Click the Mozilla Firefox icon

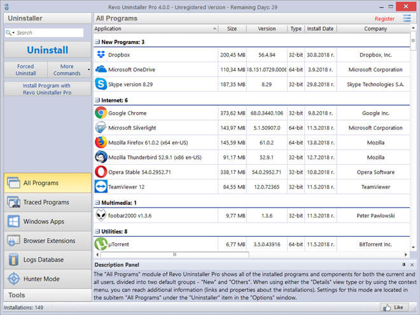[x=101, y=142]
